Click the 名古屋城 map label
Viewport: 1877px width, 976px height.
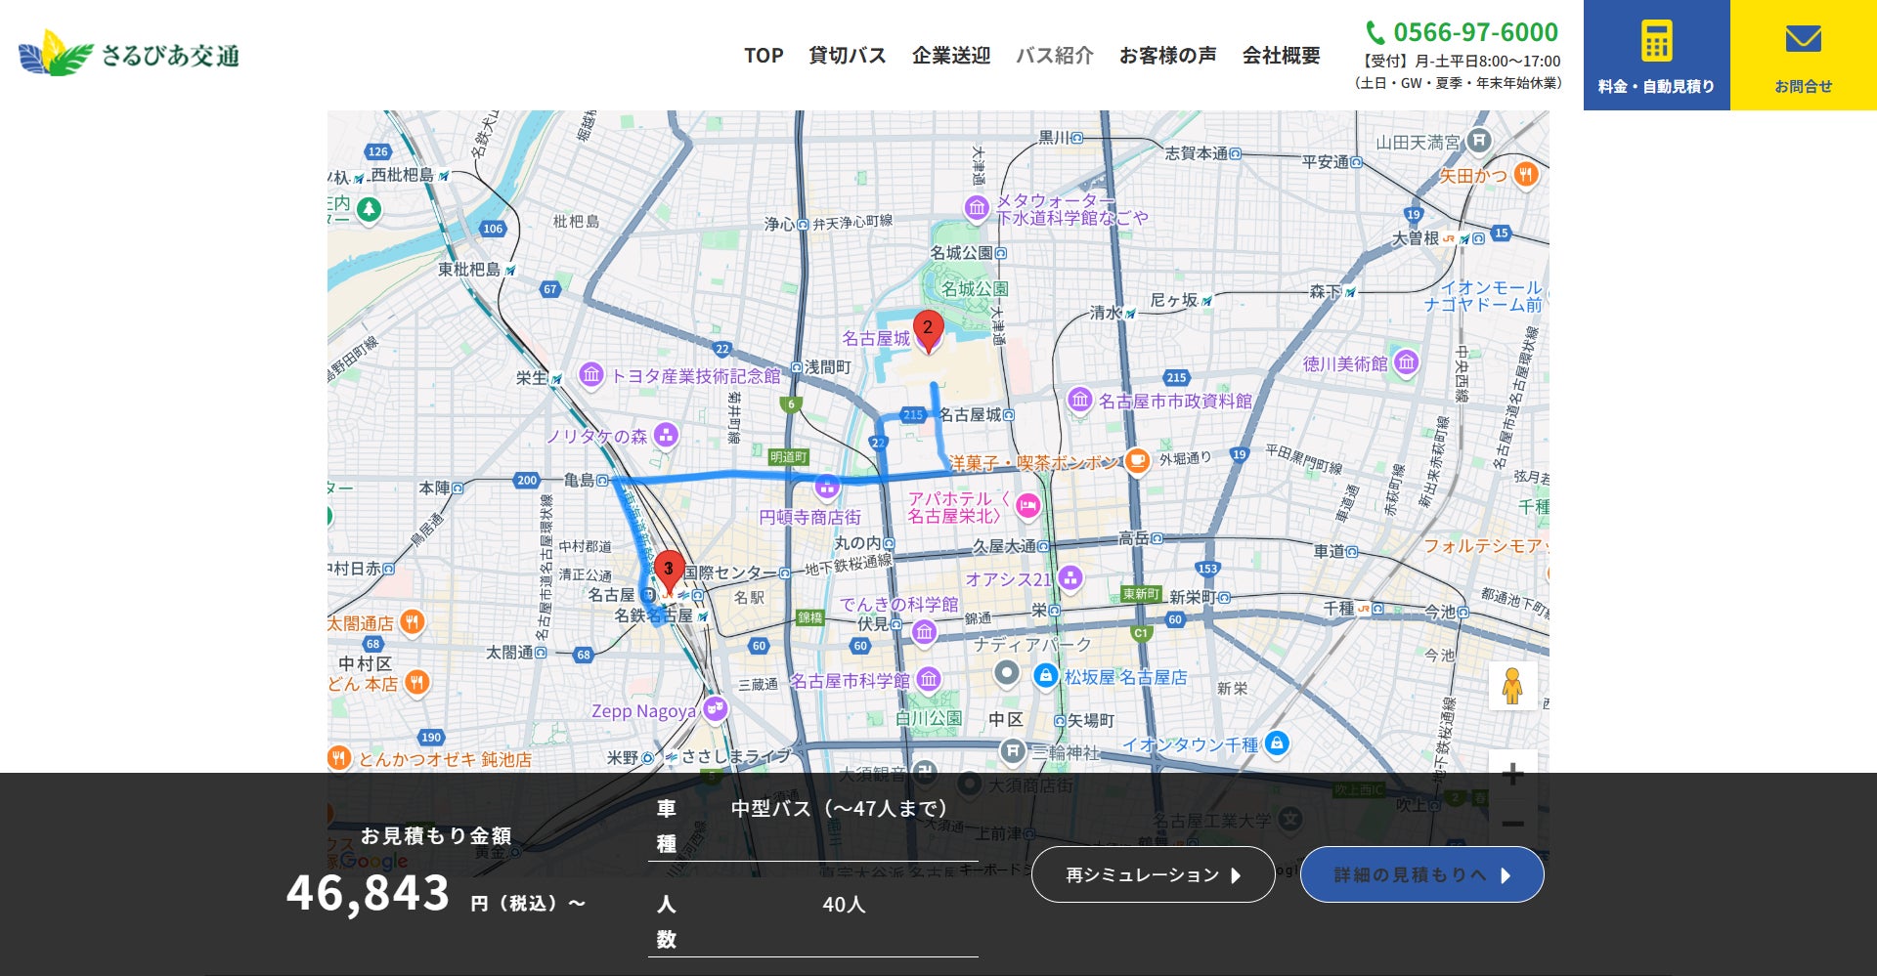876,338
